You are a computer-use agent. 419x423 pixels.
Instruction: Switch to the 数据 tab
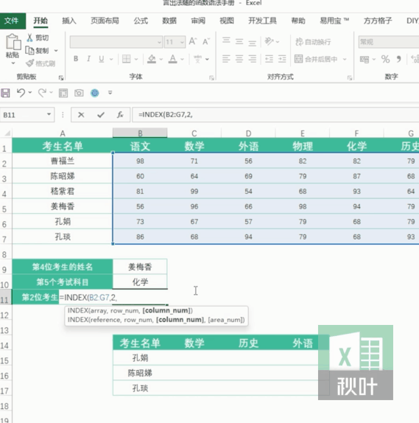[169, 21]
